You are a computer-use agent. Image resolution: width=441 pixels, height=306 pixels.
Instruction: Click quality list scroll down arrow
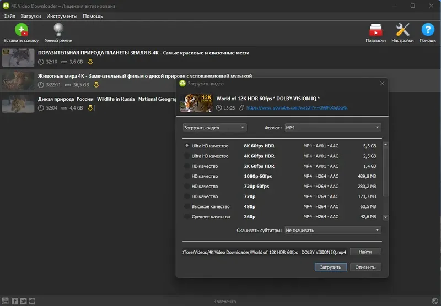(x=385, y=217)
